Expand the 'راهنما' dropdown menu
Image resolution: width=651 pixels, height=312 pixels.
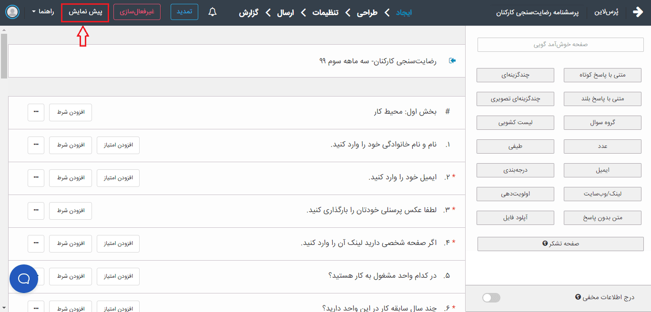click(43, 12)
